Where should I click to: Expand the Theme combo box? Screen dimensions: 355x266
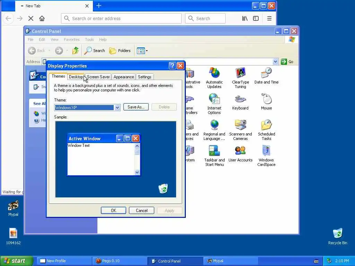point(117,108)
